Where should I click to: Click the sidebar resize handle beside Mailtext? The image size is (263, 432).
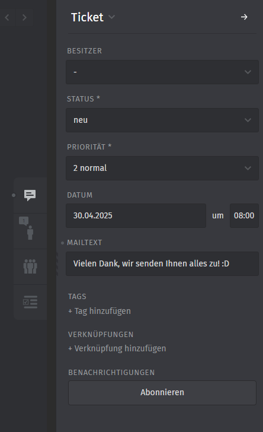click(x=57, y=264)
